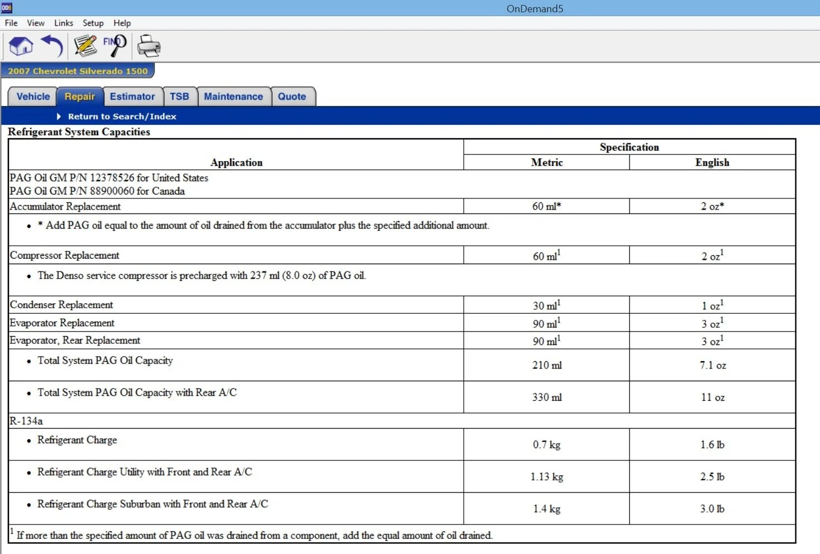Select the Repair tab
This screenshot has height=554, width=820.
(x=80, y=96)
